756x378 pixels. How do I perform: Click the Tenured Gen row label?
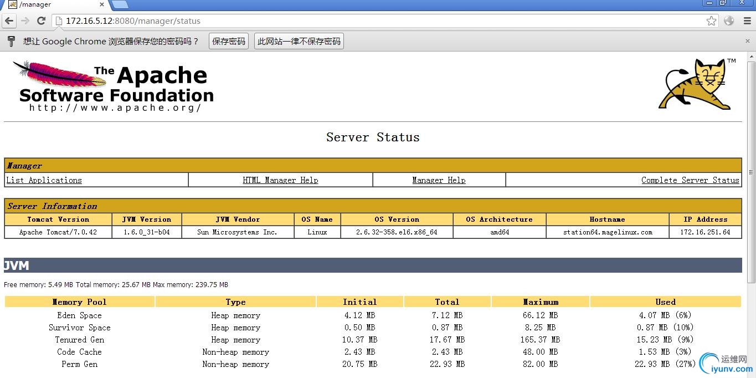tap(79, 340)
